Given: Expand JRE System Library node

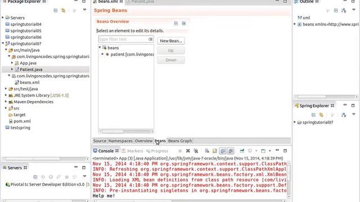Looking at the screenshot, I should click(x=6, y=95).
